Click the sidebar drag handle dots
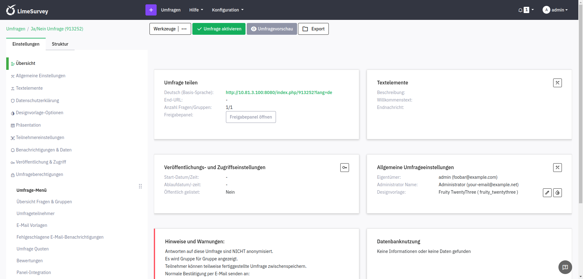 pos(140,186)
